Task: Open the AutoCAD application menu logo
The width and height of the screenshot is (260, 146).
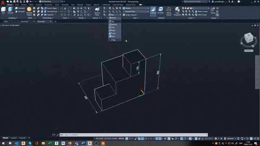Action: (3, 2)
